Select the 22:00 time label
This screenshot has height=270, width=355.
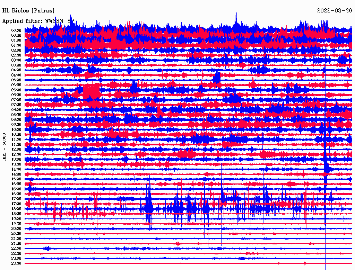tap(16, 249)
